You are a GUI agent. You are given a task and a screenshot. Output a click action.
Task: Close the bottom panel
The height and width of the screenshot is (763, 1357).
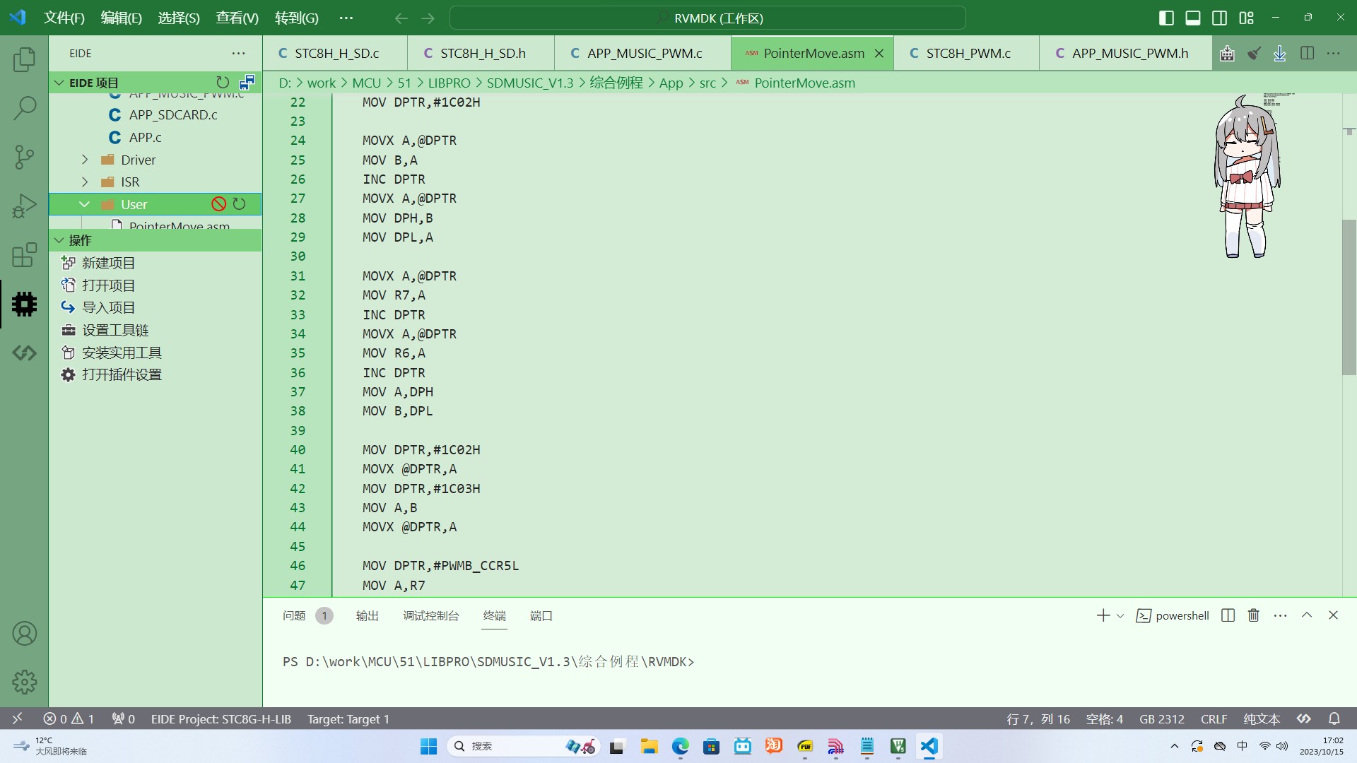tap(1333, 615)
